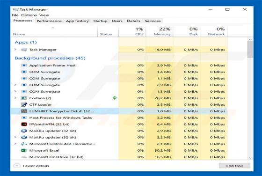
Task: Select Microsoft OneDrive (32 bit) process
Action: coord(119,157)
